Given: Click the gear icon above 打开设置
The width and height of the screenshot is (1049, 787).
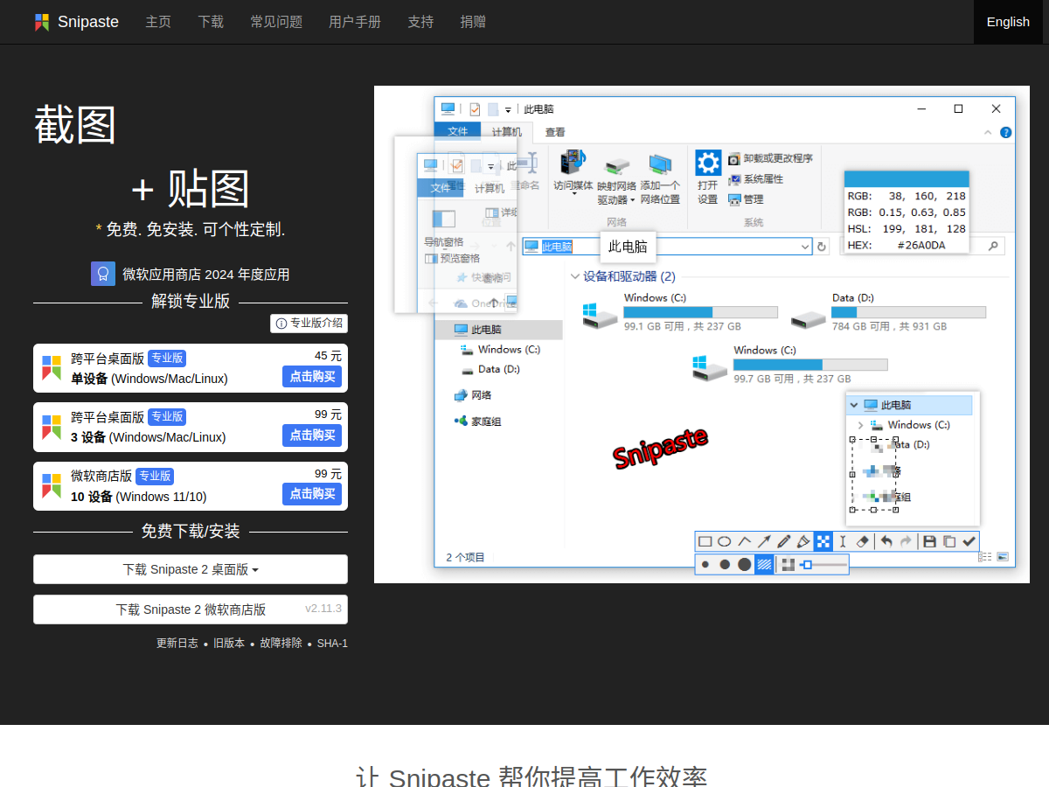Looking at the screenshot, I should (708, 163).
